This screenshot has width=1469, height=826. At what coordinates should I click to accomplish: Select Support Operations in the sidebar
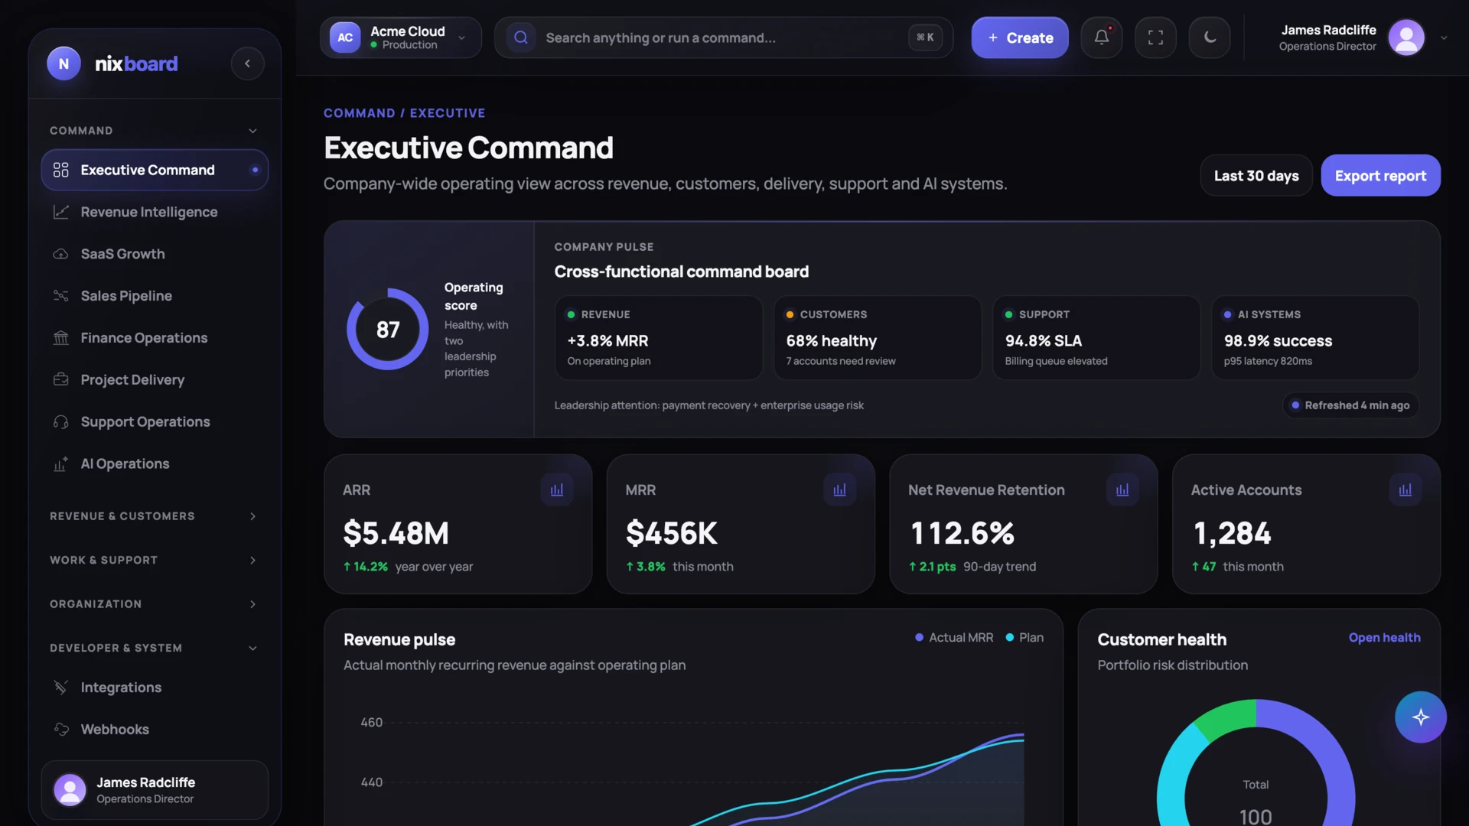[x=155, y=421]
